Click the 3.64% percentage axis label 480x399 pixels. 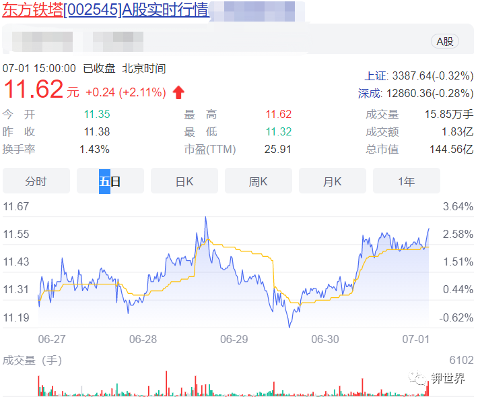458,206
